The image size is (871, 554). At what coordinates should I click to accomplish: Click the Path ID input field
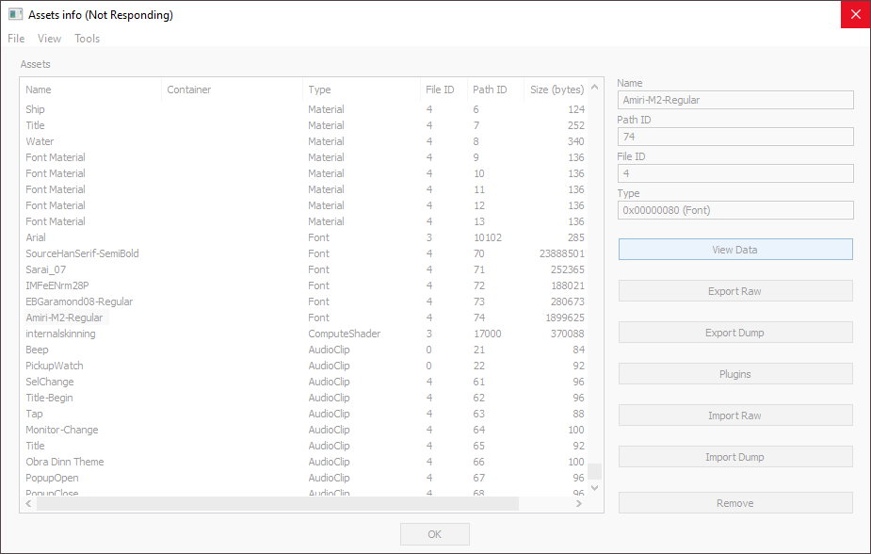point(734,137)
